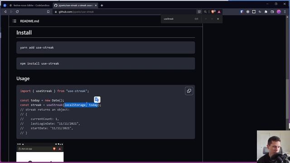The image size is (290, 163).
Task: Go to next find match
Action: (x=212, y=19)
